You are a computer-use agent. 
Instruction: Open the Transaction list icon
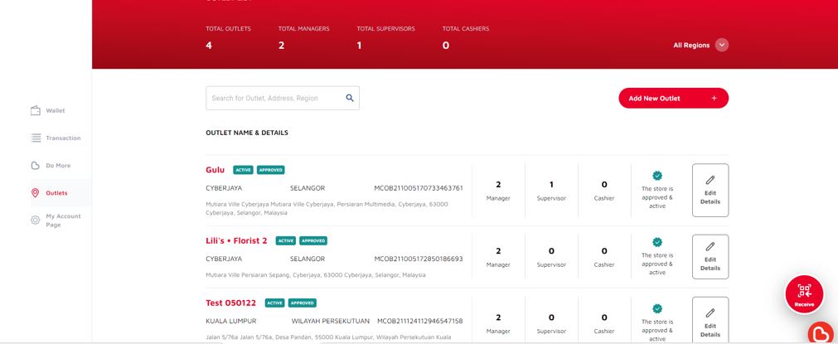pos(36,138)
